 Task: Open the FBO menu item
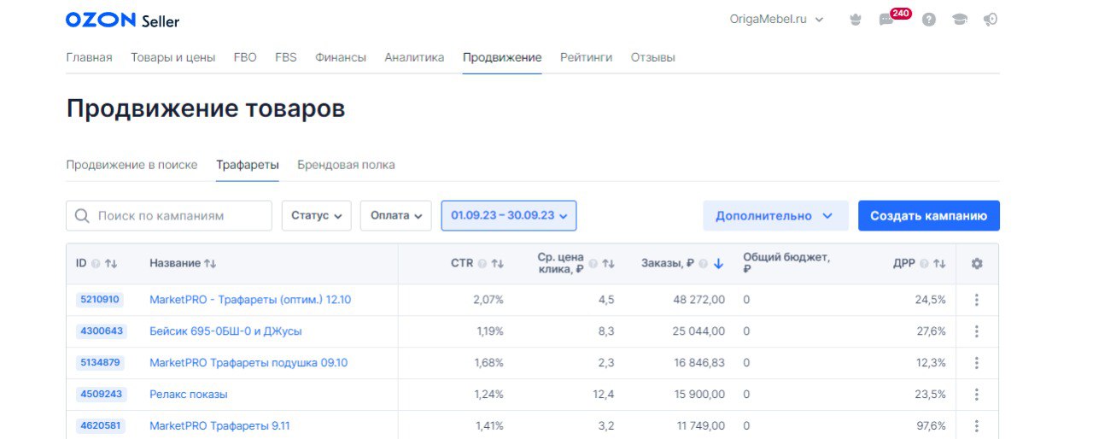click(x=245, y=57)
